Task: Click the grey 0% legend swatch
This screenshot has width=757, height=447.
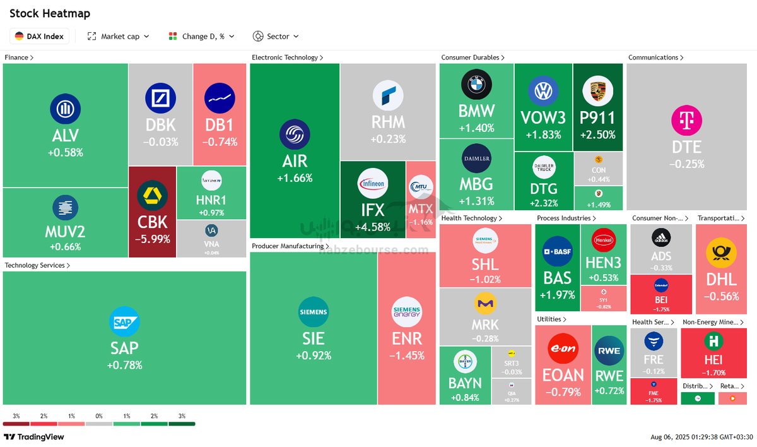Action: point(99,424)
